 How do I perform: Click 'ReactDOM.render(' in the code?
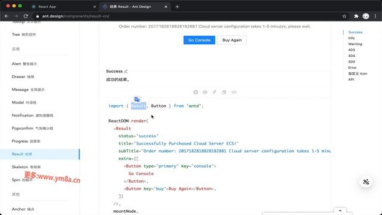[x=128, y=121]
